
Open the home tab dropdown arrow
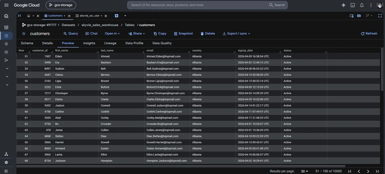33,16
